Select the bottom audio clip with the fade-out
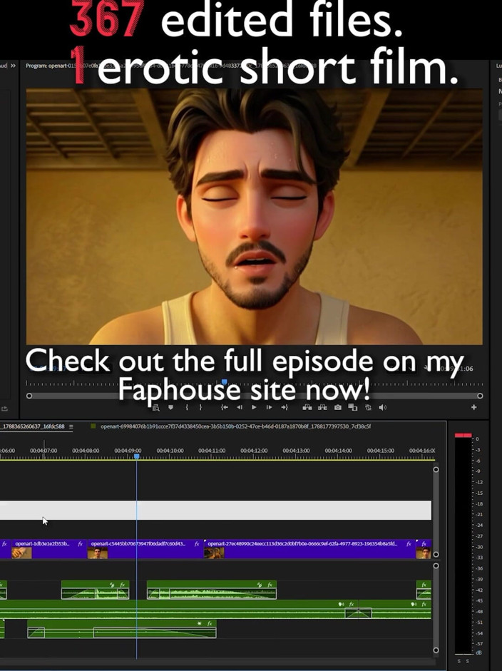 [121, 629]
